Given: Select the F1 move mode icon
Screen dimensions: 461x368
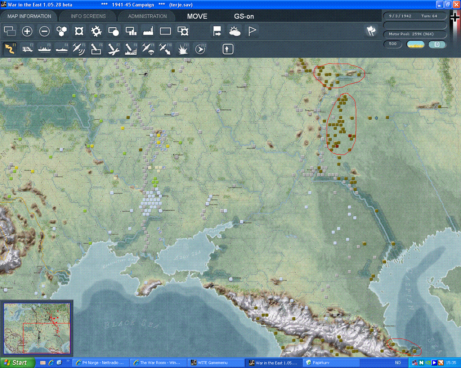Looking at the screenshot, I should tap(10, 49).
